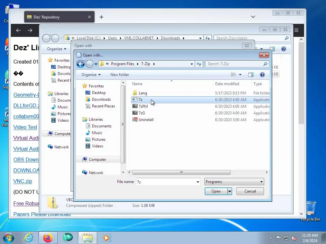Open a new browser tab

coord(102,17)
